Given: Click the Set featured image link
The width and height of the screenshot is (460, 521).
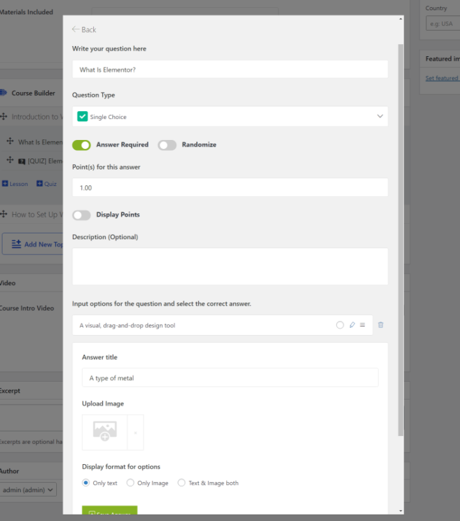Looking at the screenshot, I should [x=442, y=78].
